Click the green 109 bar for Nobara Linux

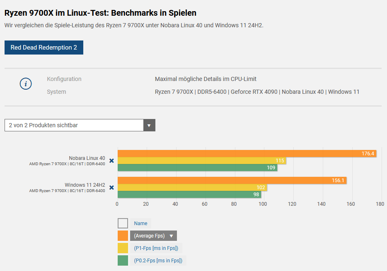coord(198,168)
